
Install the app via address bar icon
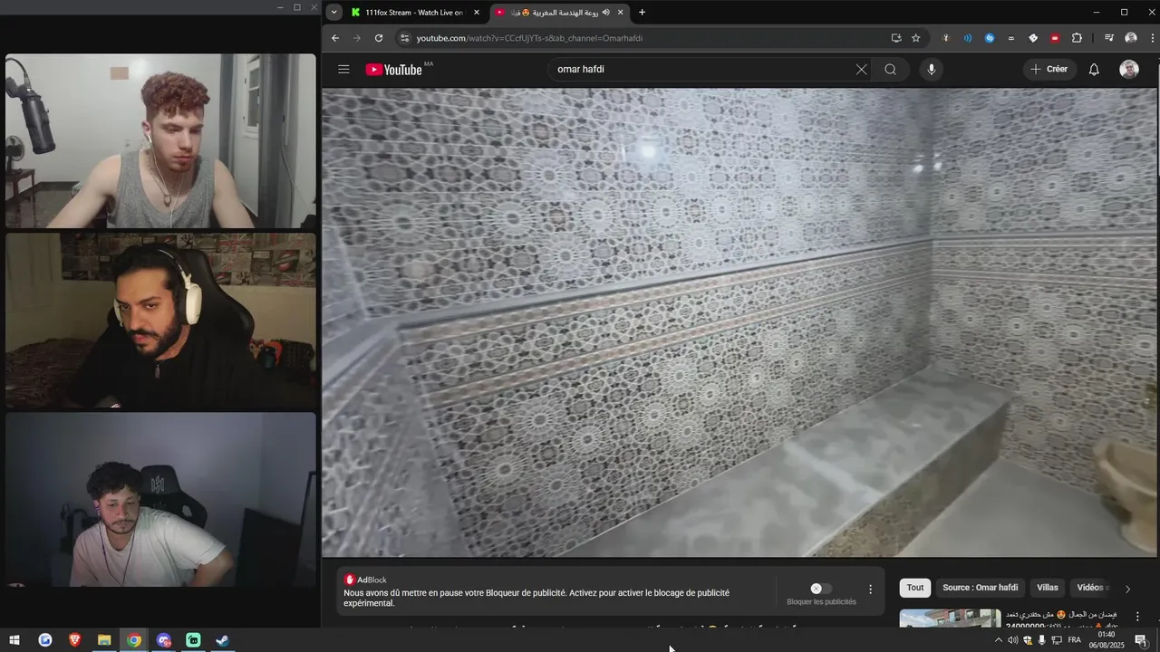pos(896,38)
